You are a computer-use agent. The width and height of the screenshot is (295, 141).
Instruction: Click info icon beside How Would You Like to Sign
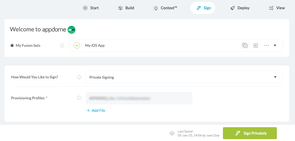[79, 77]
